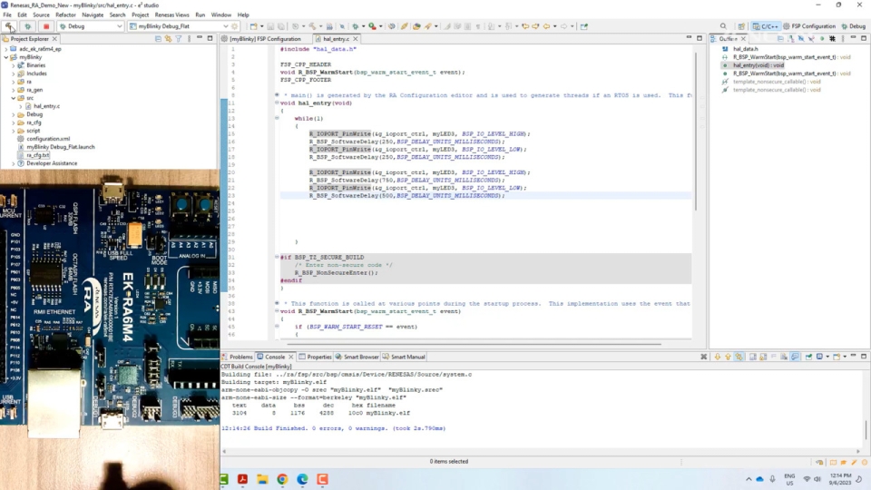Toggle Hide Static Members in Outline
The height and width of the screenshot is (490, 871).
(x=811, y=39)
